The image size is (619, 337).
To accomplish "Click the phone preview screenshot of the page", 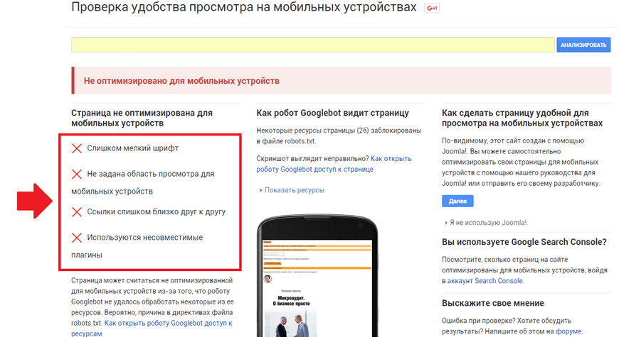I will coord(317,288).
